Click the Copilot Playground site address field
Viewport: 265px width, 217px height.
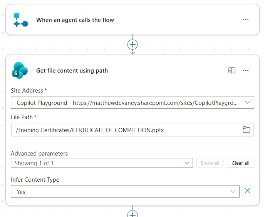coord(132,103)
